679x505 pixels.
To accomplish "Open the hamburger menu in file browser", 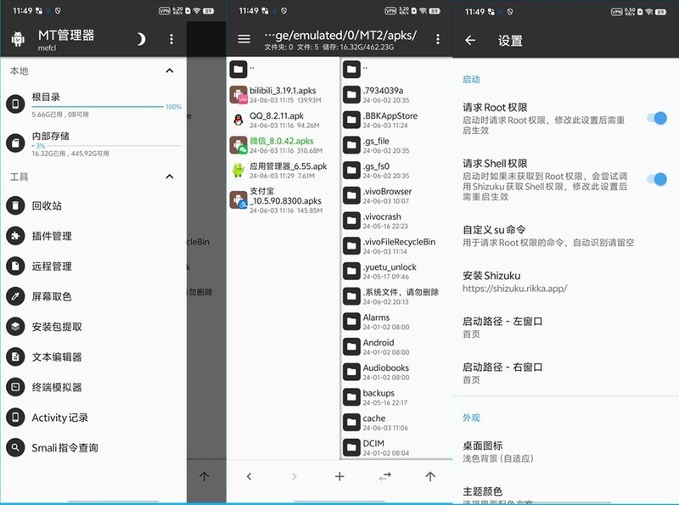I will [244, 39].
